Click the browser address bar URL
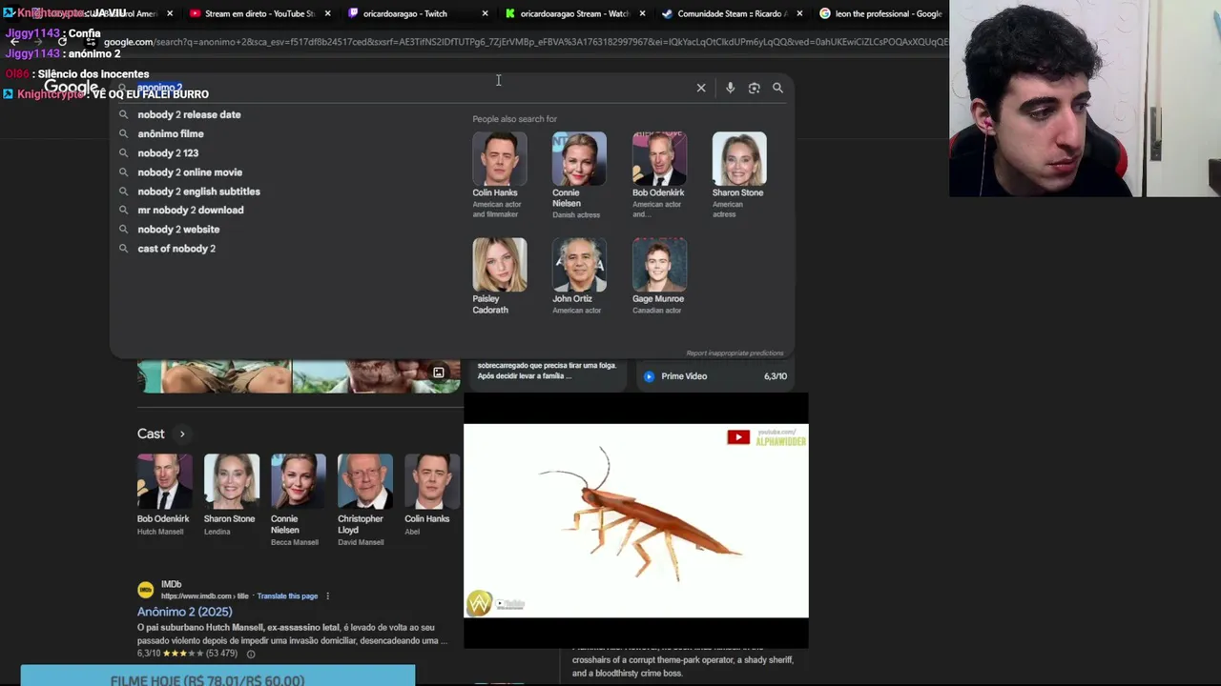 (x=525, y=42)
